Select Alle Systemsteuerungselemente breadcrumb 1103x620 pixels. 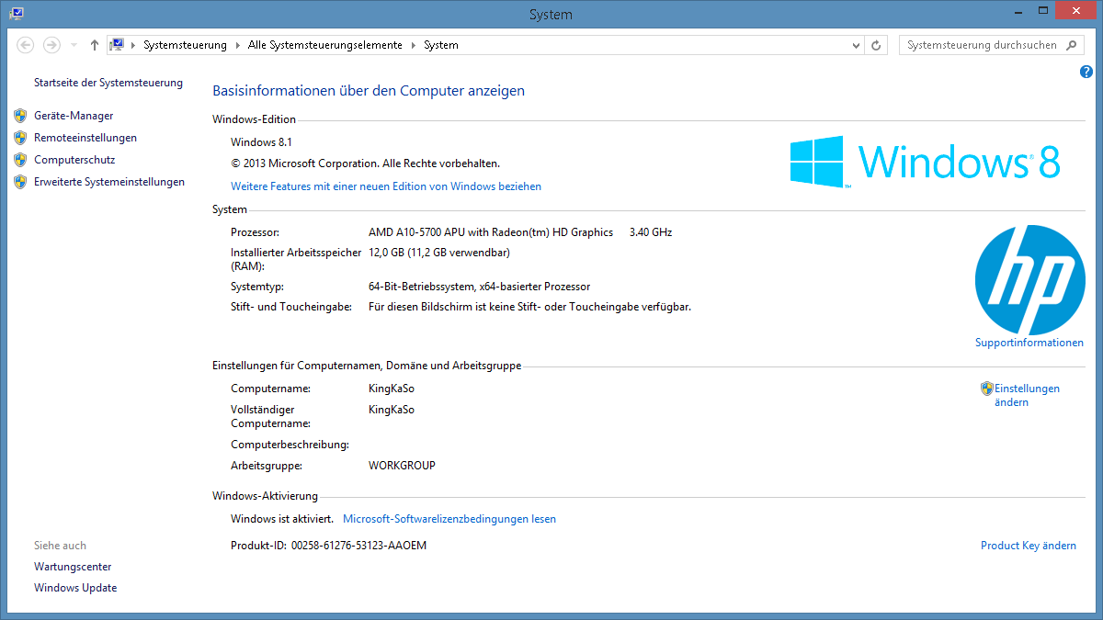[x=324, y=45]
